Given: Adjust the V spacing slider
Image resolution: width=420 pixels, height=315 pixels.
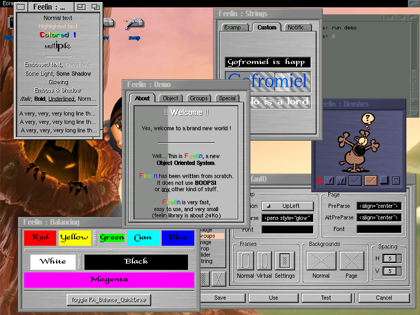Looking at the screenshot, I should 392,271.
